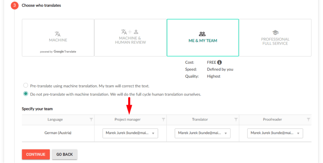The height and width of the screenshot is (163, 323).
Task: Open the Proofreader dropdown
Action: point(275,133)
